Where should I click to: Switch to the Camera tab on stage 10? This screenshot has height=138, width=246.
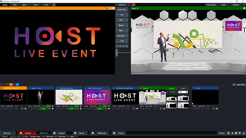(x=172, y=88)
